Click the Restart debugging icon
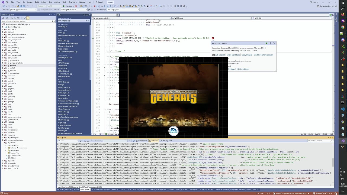This screenshot has height=195, width=347. (97, 6)
